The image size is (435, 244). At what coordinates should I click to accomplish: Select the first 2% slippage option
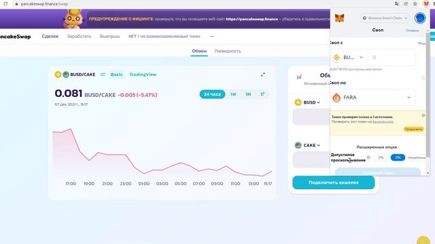(381, 157)
